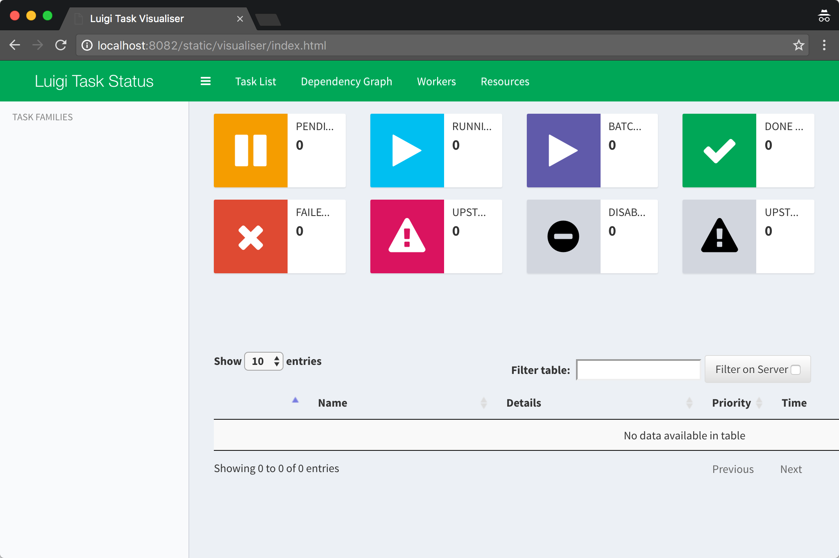Click the Time column header
Screen dimensions: 839x558
(x=794, y=403)
